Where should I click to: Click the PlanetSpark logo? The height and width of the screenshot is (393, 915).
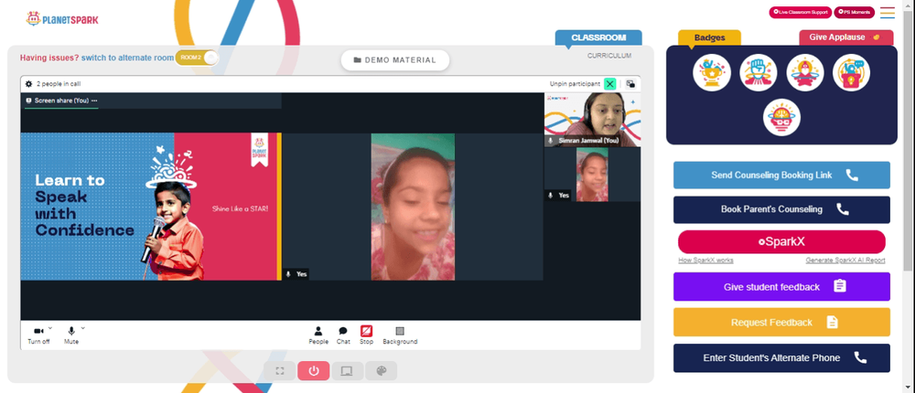click(62, 19)
